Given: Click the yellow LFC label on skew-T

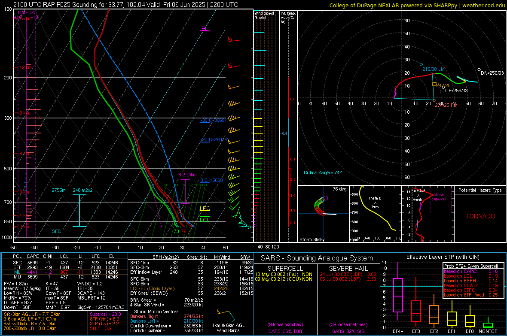Looking at the screenshot, I should pyautogui.click(x=205, y=209).
